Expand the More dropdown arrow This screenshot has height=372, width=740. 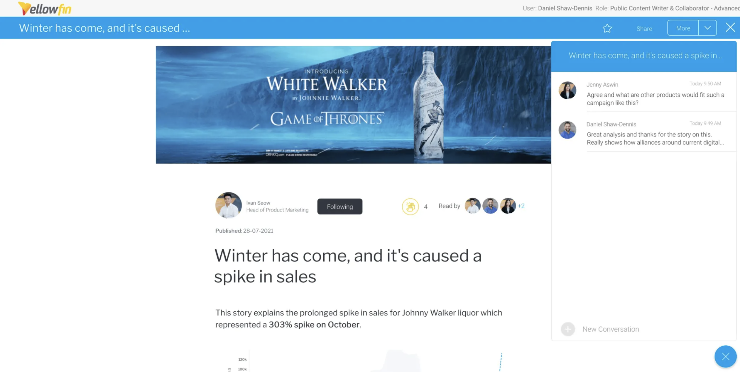click(707, 28)
